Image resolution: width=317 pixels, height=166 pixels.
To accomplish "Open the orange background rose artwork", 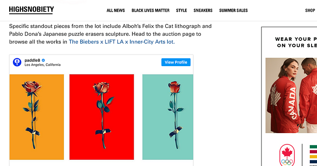I will (37, 117).
